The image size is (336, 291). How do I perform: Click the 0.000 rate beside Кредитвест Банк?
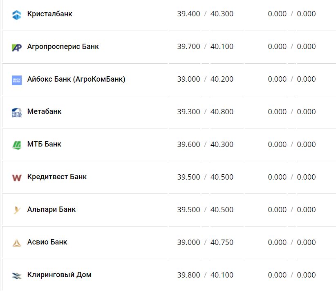click(x=278, y=177)
